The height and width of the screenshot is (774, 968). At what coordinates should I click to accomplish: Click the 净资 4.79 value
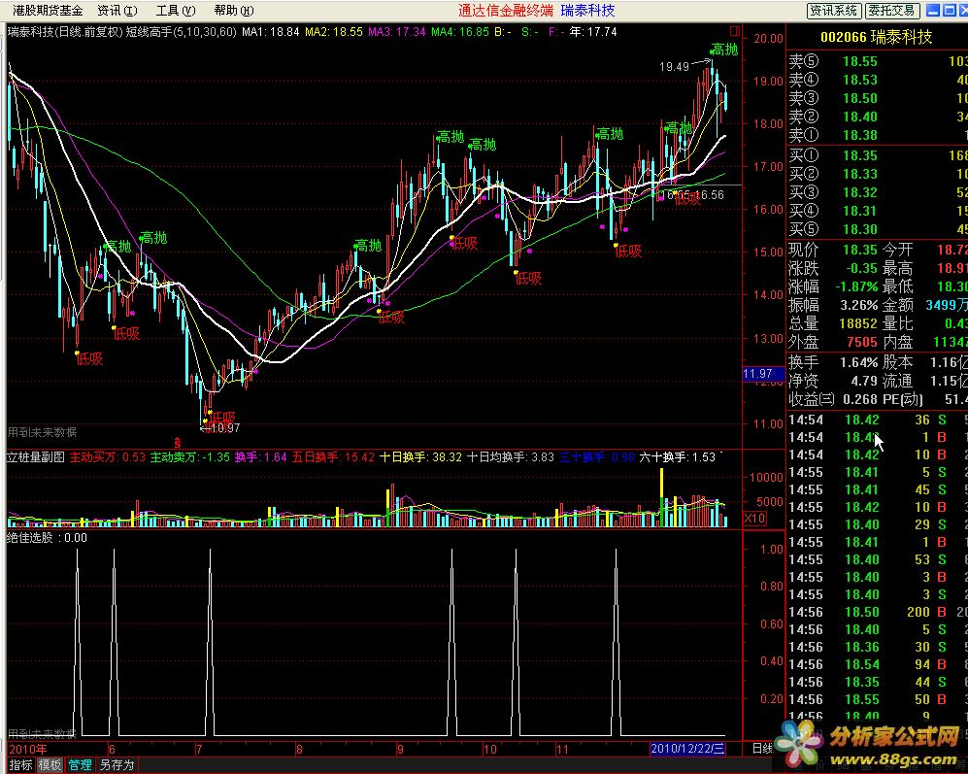tap(864, 381)
